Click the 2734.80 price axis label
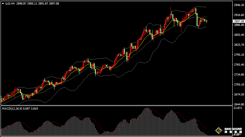Screen dimensions: 245x137 coord(238,75)
